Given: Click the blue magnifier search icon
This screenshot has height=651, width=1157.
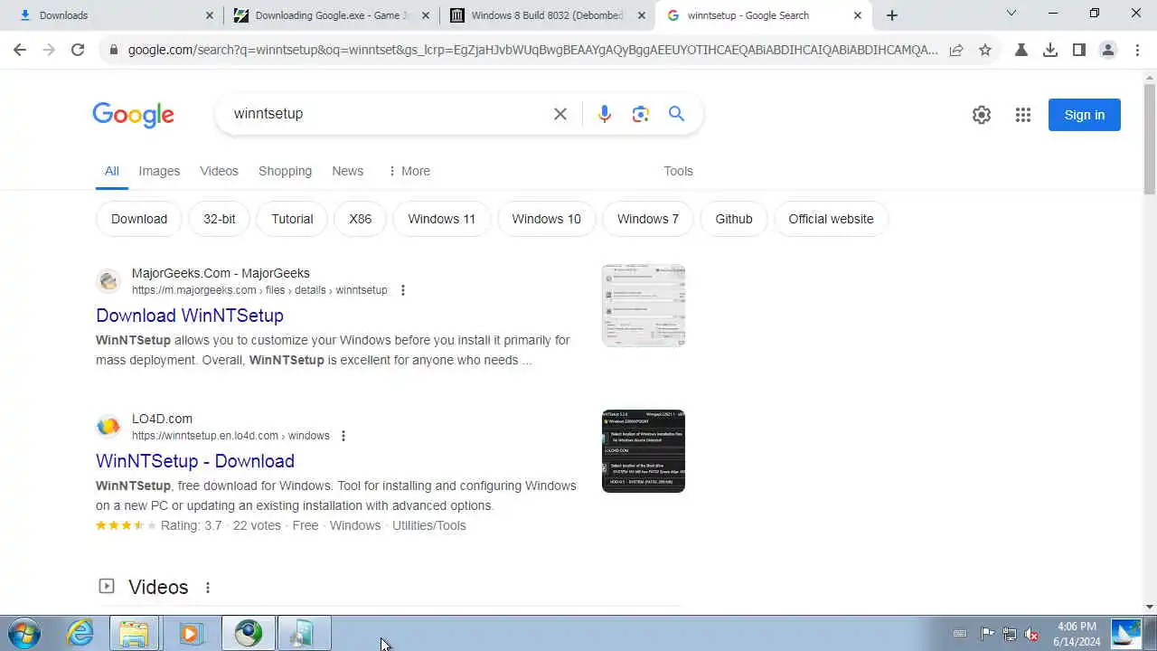Looking at the screenshot, I should 676,114.
